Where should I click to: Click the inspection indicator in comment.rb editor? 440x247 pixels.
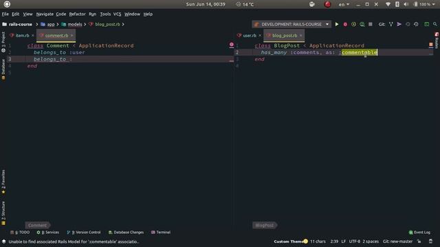pyautogui.click(x=232, y=45)
